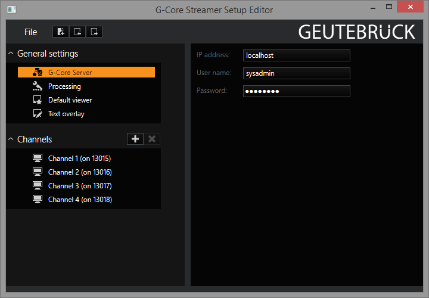
Task: Click the app icon in title bar
Action: coord(12,10)
